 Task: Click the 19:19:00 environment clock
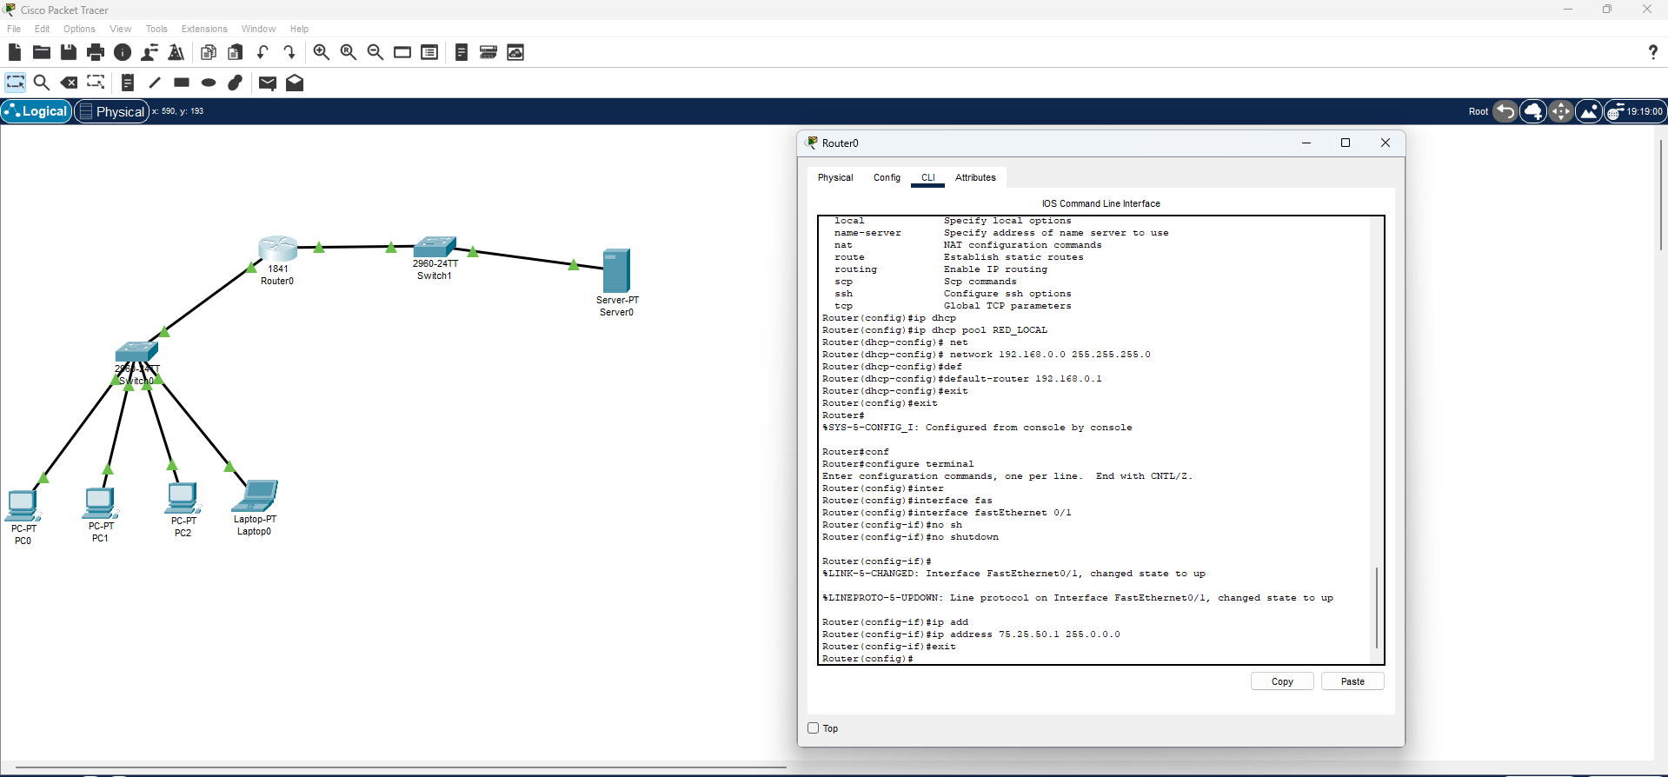(x=1635, y=111)
